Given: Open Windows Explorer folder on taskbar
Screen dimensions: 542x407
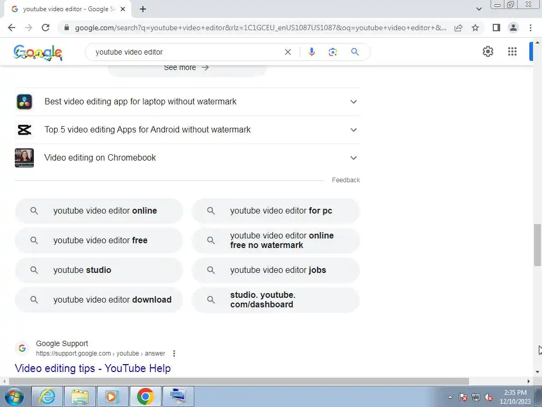Looking at the screenshot, I should (80, 396).
